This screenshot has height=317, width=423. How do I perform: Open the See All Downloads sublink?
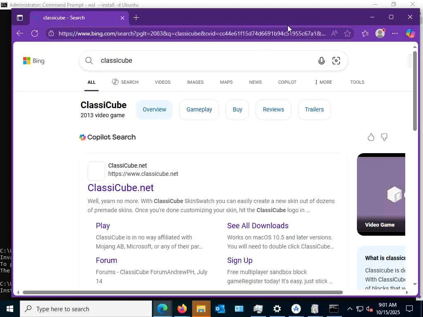[258, 226]
